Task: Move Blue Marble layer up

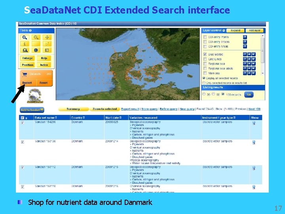Action: (x=249, y=54)
